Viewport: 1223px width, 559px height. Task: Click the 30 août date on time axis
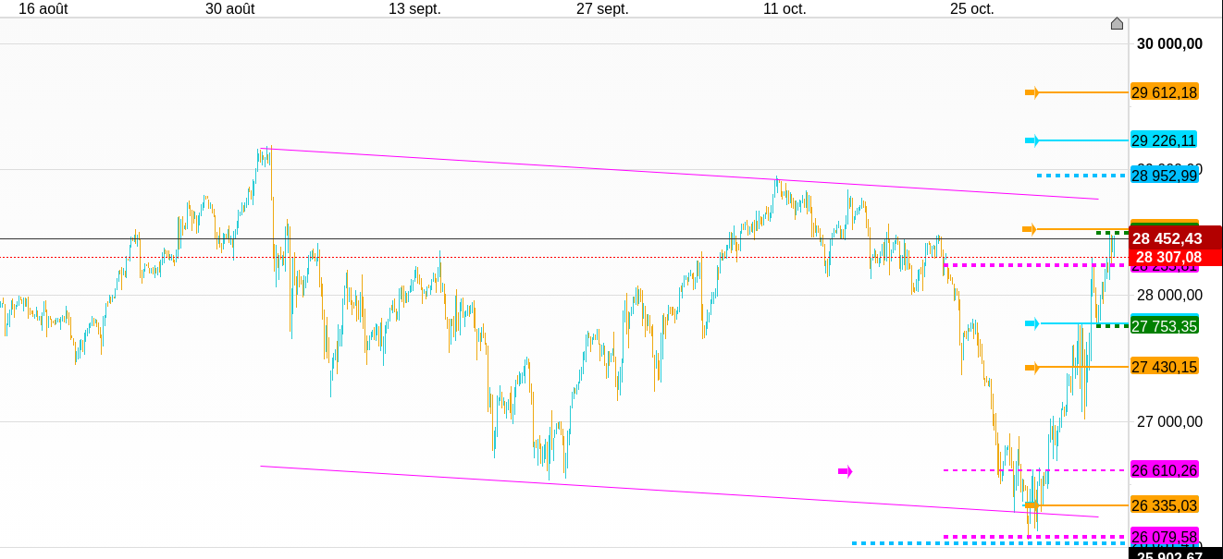[230, 9]
